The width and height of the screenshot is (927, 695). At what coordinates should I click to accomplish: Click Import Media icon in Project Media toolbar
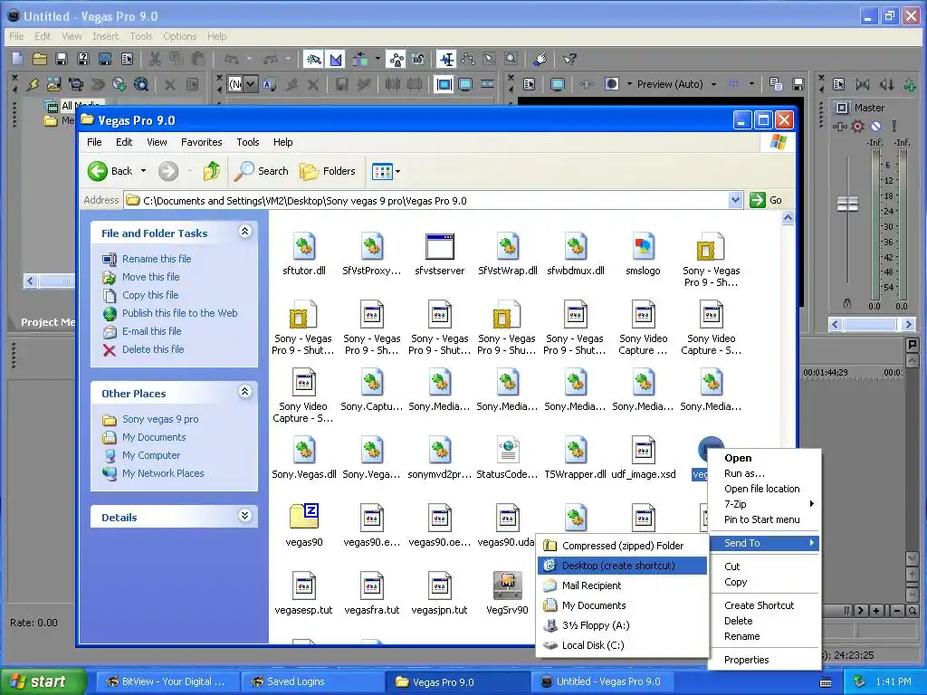pyautogui.click(x=53, y=84)
